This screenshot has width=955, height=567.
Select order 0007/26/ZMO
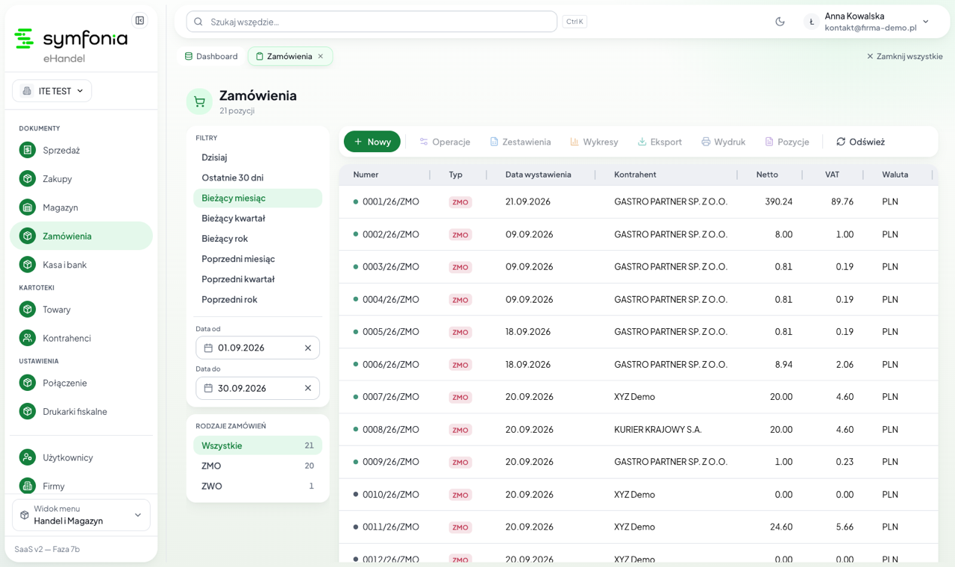coord(638,397)
